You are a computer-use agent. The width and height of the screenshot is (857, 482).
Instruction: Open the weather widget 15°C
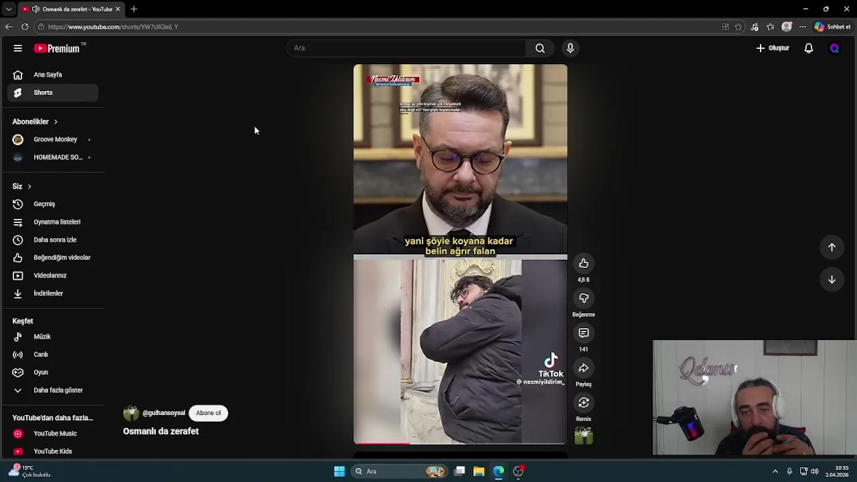click(x=28, y=471)
